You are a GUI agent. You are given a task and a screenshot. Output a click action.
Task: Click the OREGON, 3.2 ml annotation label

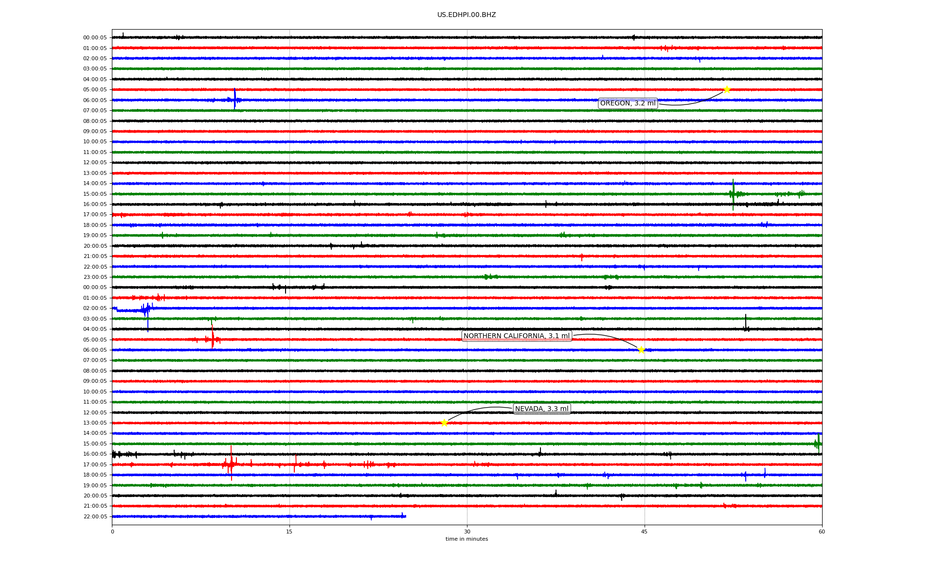coord(628,103)
